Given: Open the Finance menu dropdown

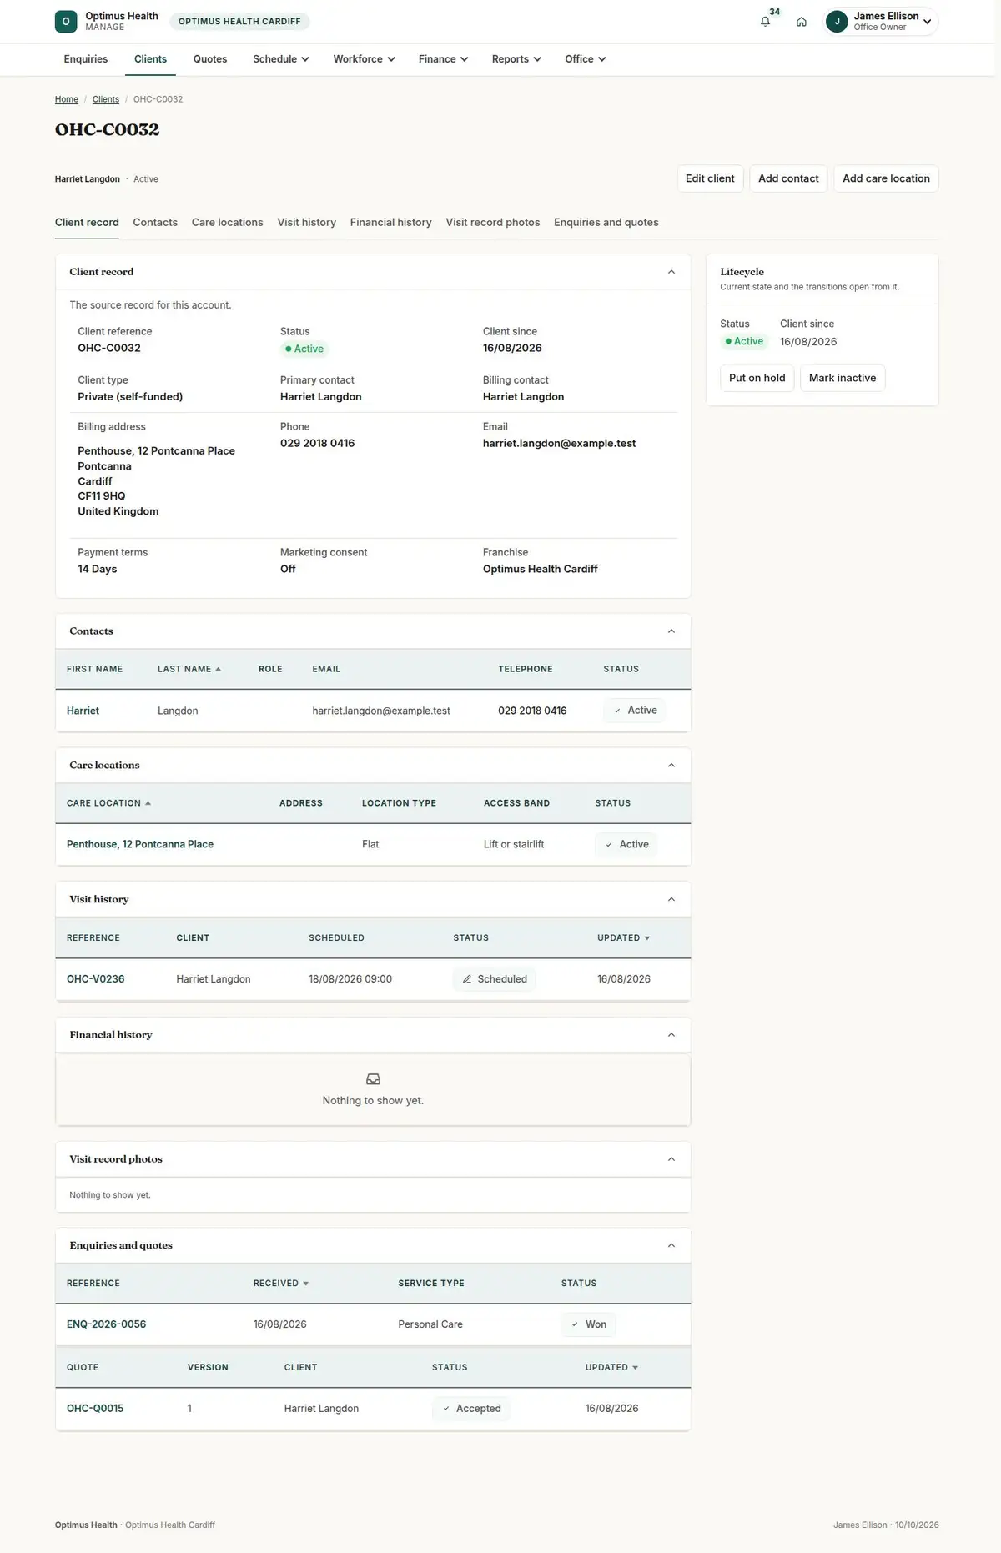Looking at the screenshot, I should (443, 59).
